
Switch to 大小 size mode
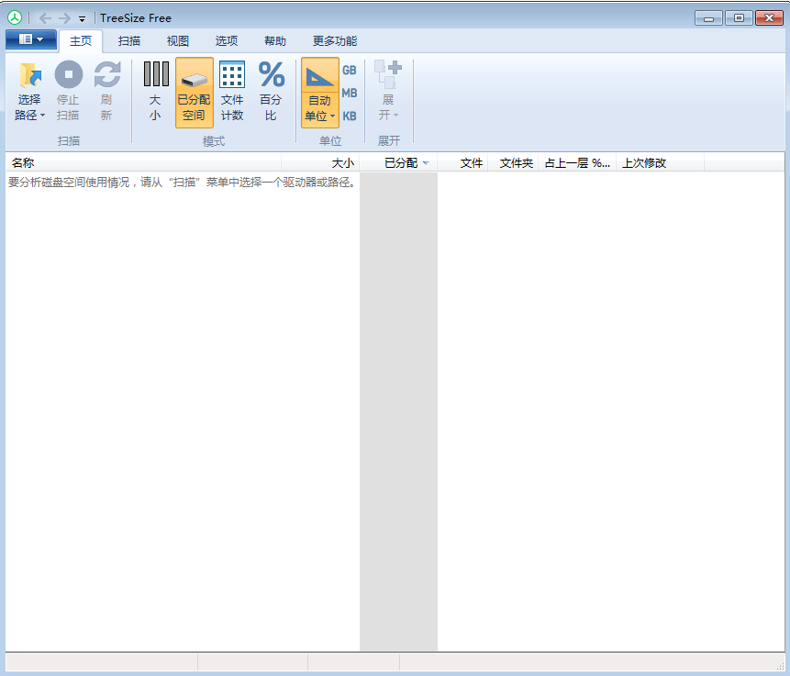click(155, 75)
